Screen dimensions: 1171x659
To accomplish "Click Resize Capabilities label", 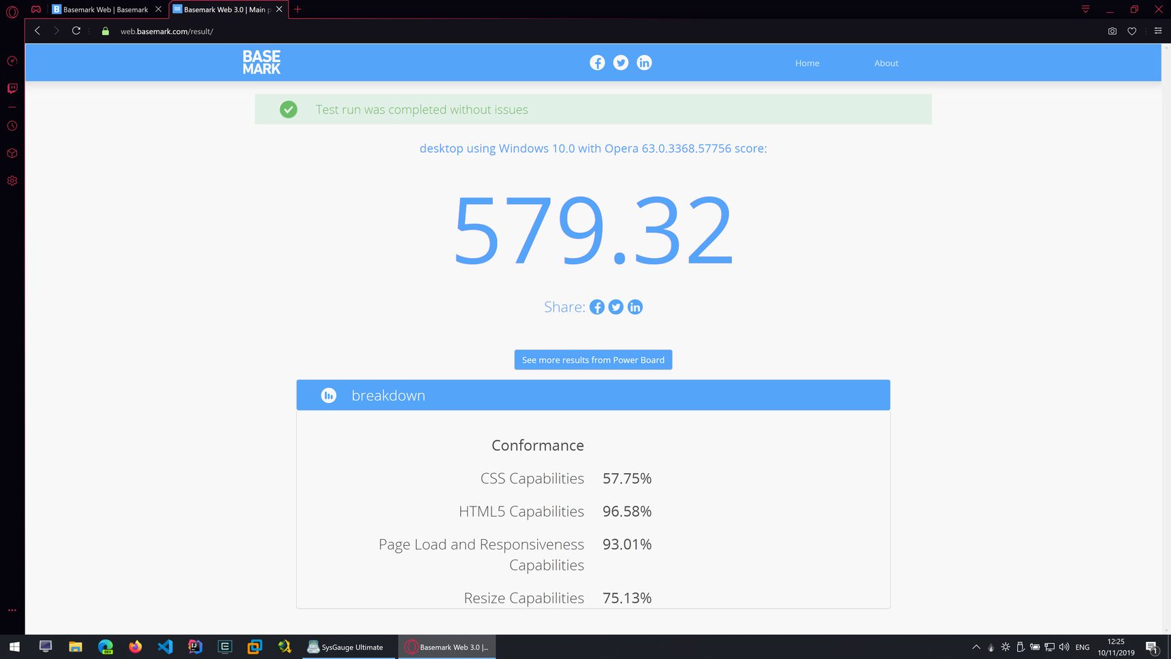I will point(524,598).
